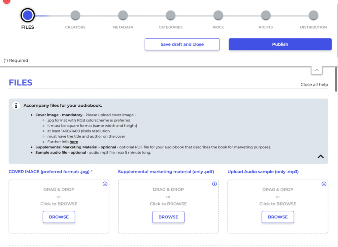Browse for a cover image file
338x247 pixels.
pyautogui.click(x=59, y=217)
